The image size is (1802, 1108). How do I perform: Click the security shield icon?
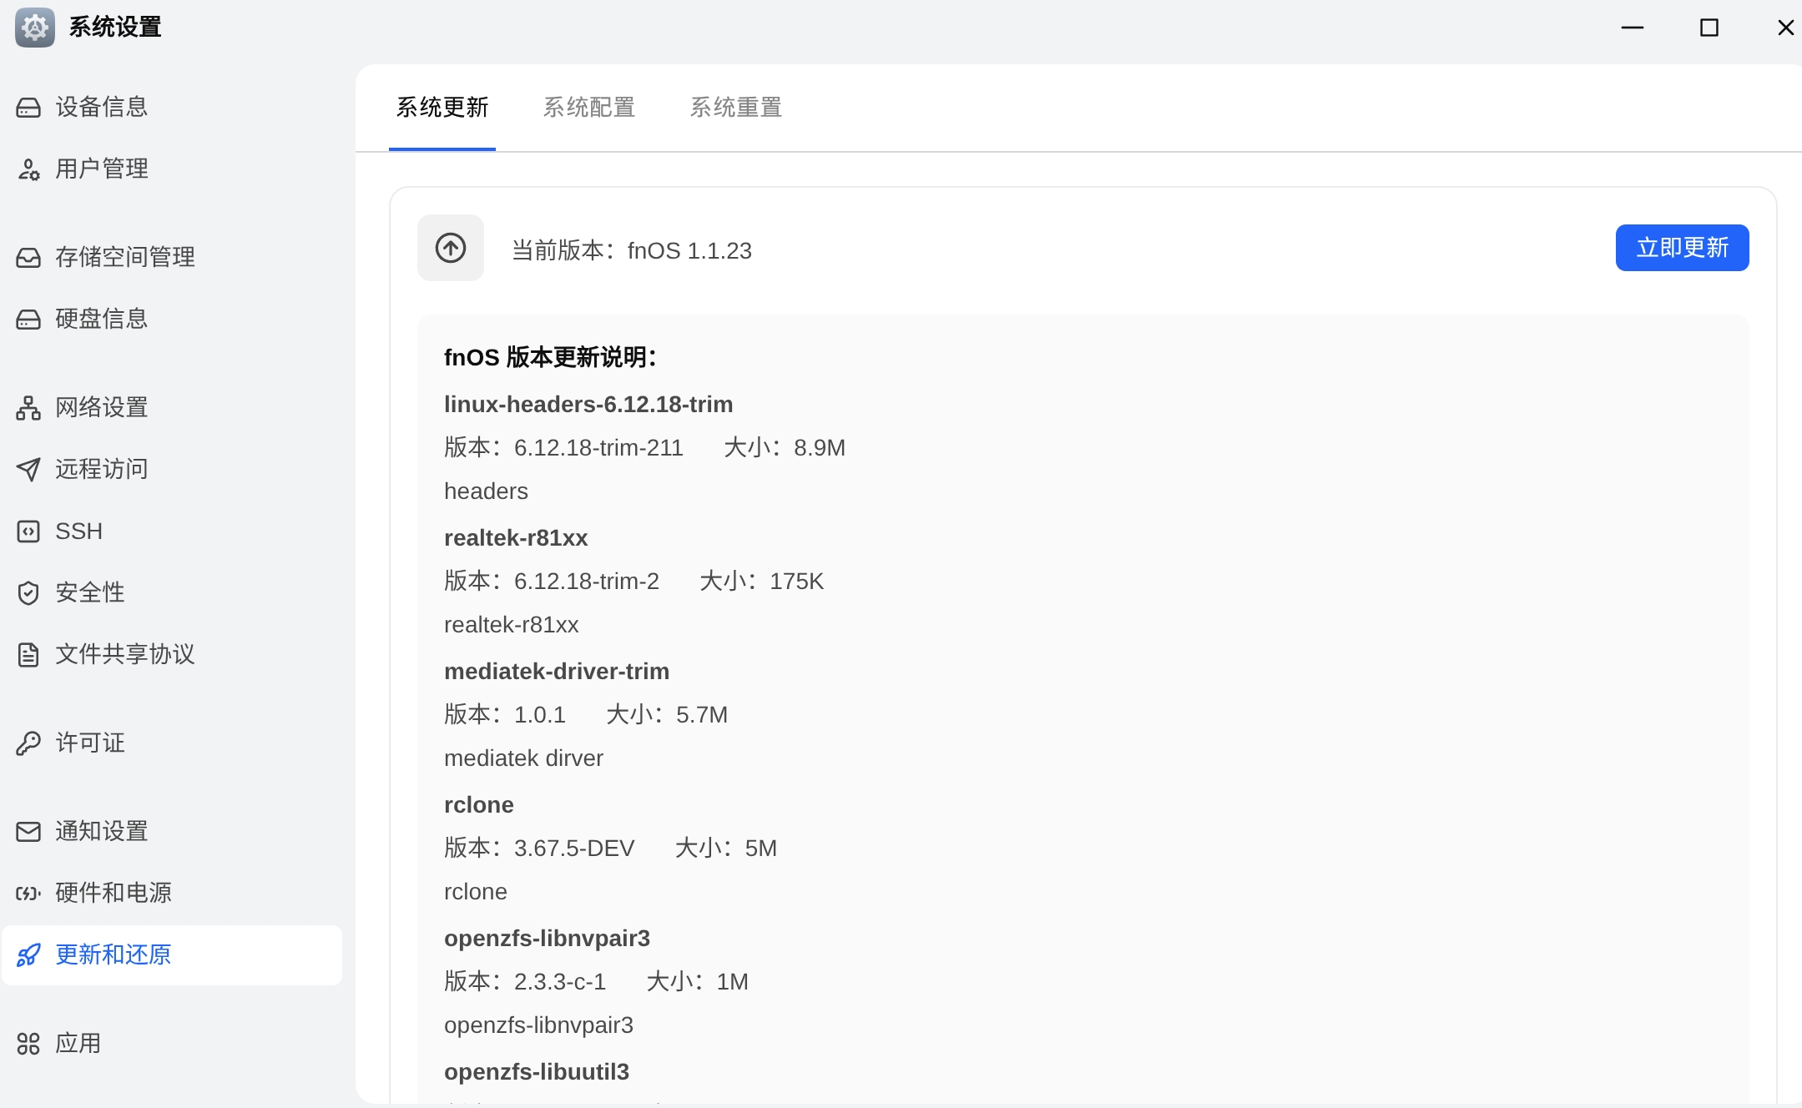(28, 593)
